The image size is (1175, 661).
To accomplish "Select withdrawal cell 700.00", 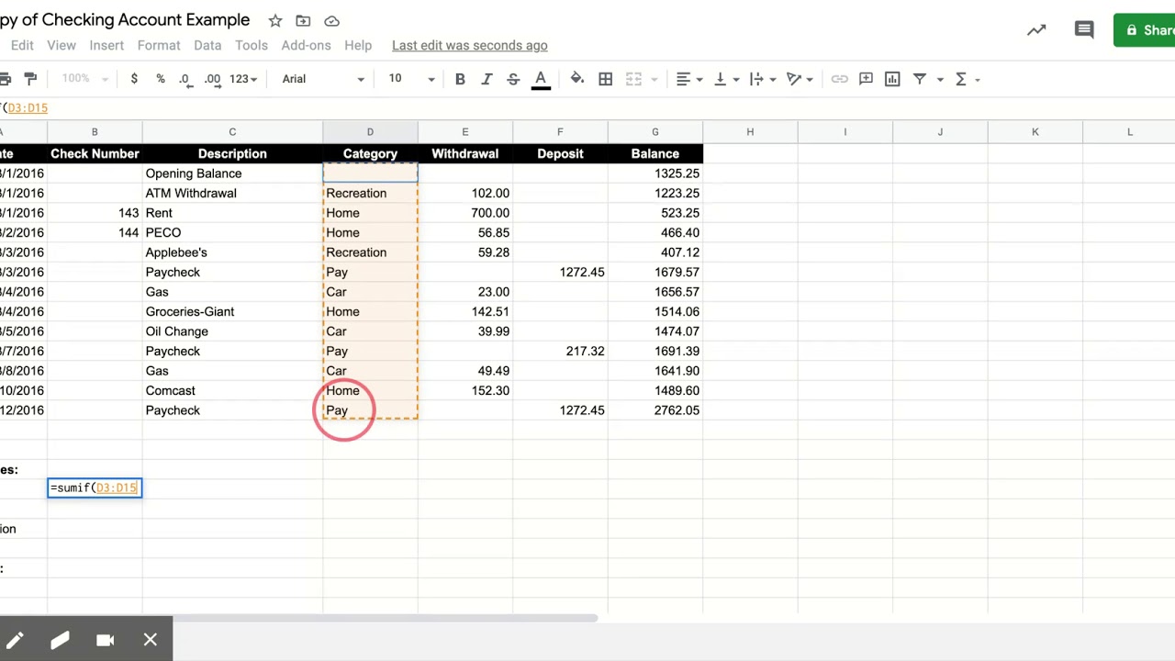I will click(x=465, y=213).
